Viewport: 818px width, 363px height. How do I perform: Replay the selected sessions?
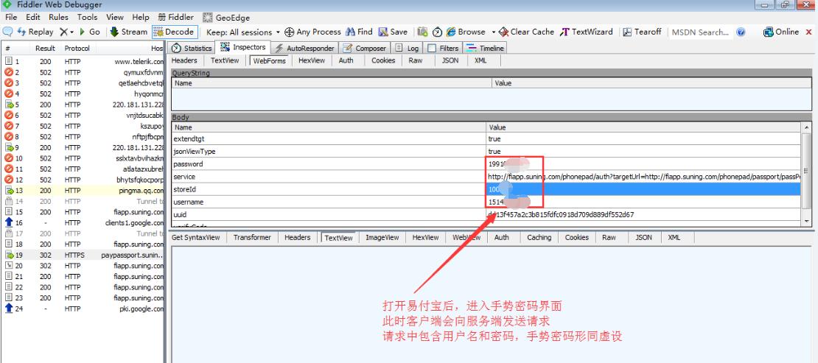[x=35, y=32]
